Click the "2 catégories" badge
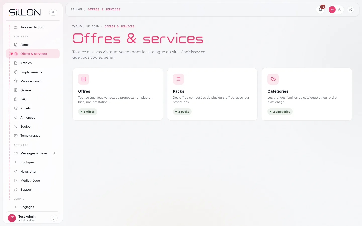This screenshot has width=362, height=226. (280, 112)
